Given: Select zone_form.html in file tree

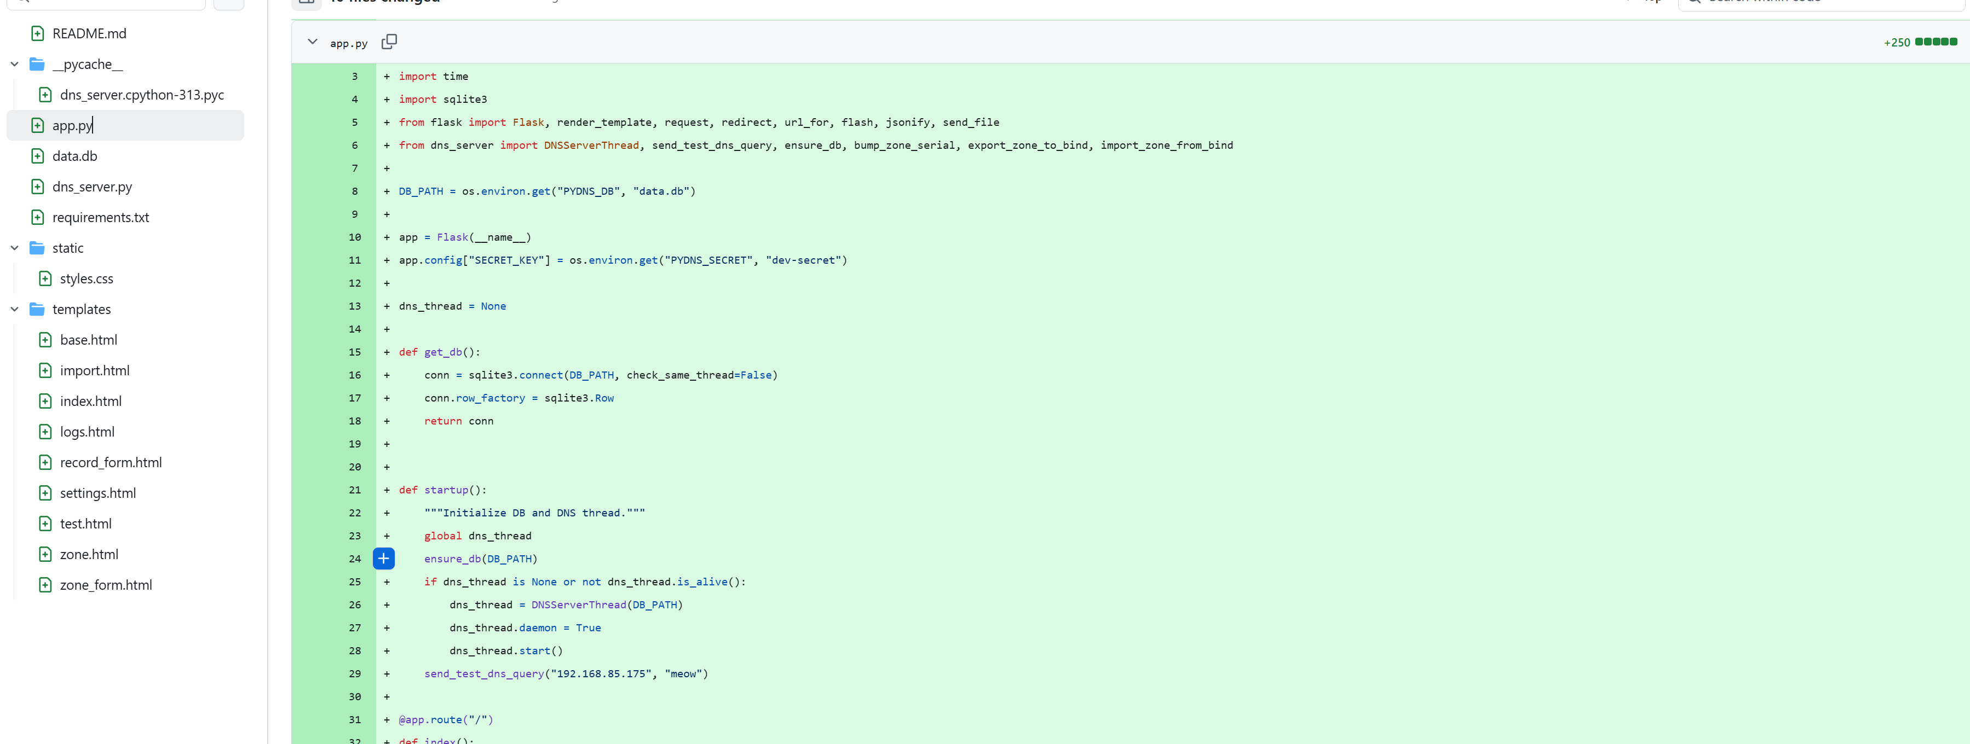Looking at the screenshot, I should (106, 584).
